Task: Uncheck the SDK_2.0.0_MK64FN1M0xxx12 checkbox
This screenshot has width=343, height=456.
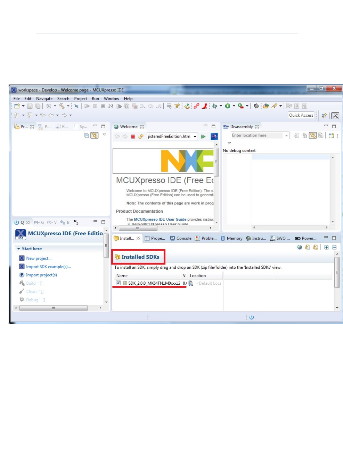Action: coord(118,283)
